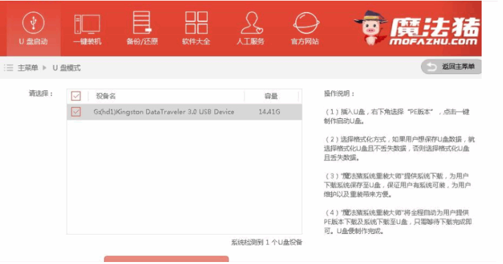This screenshot has height=264, width=503.
Task: Open the U盘启动 USB boot tab
Action: pyautogui.click(x=33, y=29)
